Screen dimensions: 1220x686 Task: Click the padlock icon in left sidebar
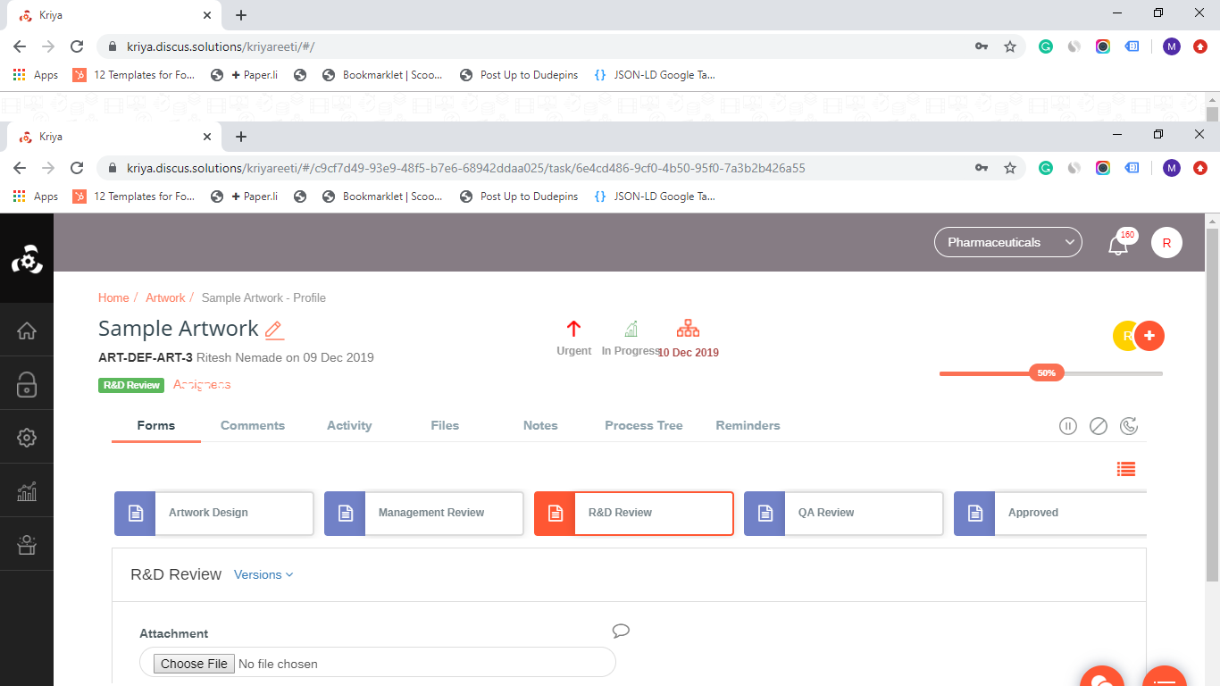point(27,384)
